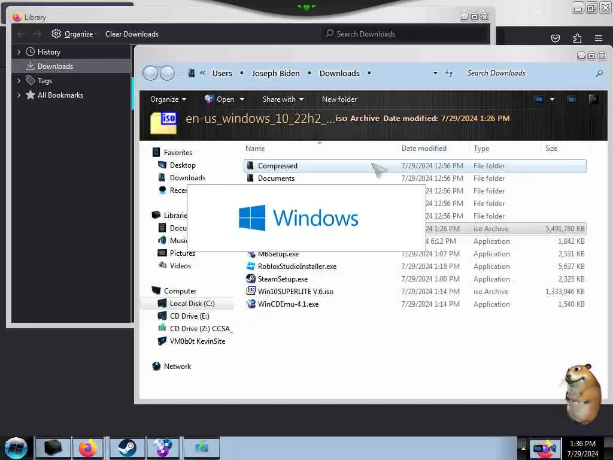The width and height of the screenshot is (613, 460).
Task: Open view options dropdown arrow
Action: 552,99
